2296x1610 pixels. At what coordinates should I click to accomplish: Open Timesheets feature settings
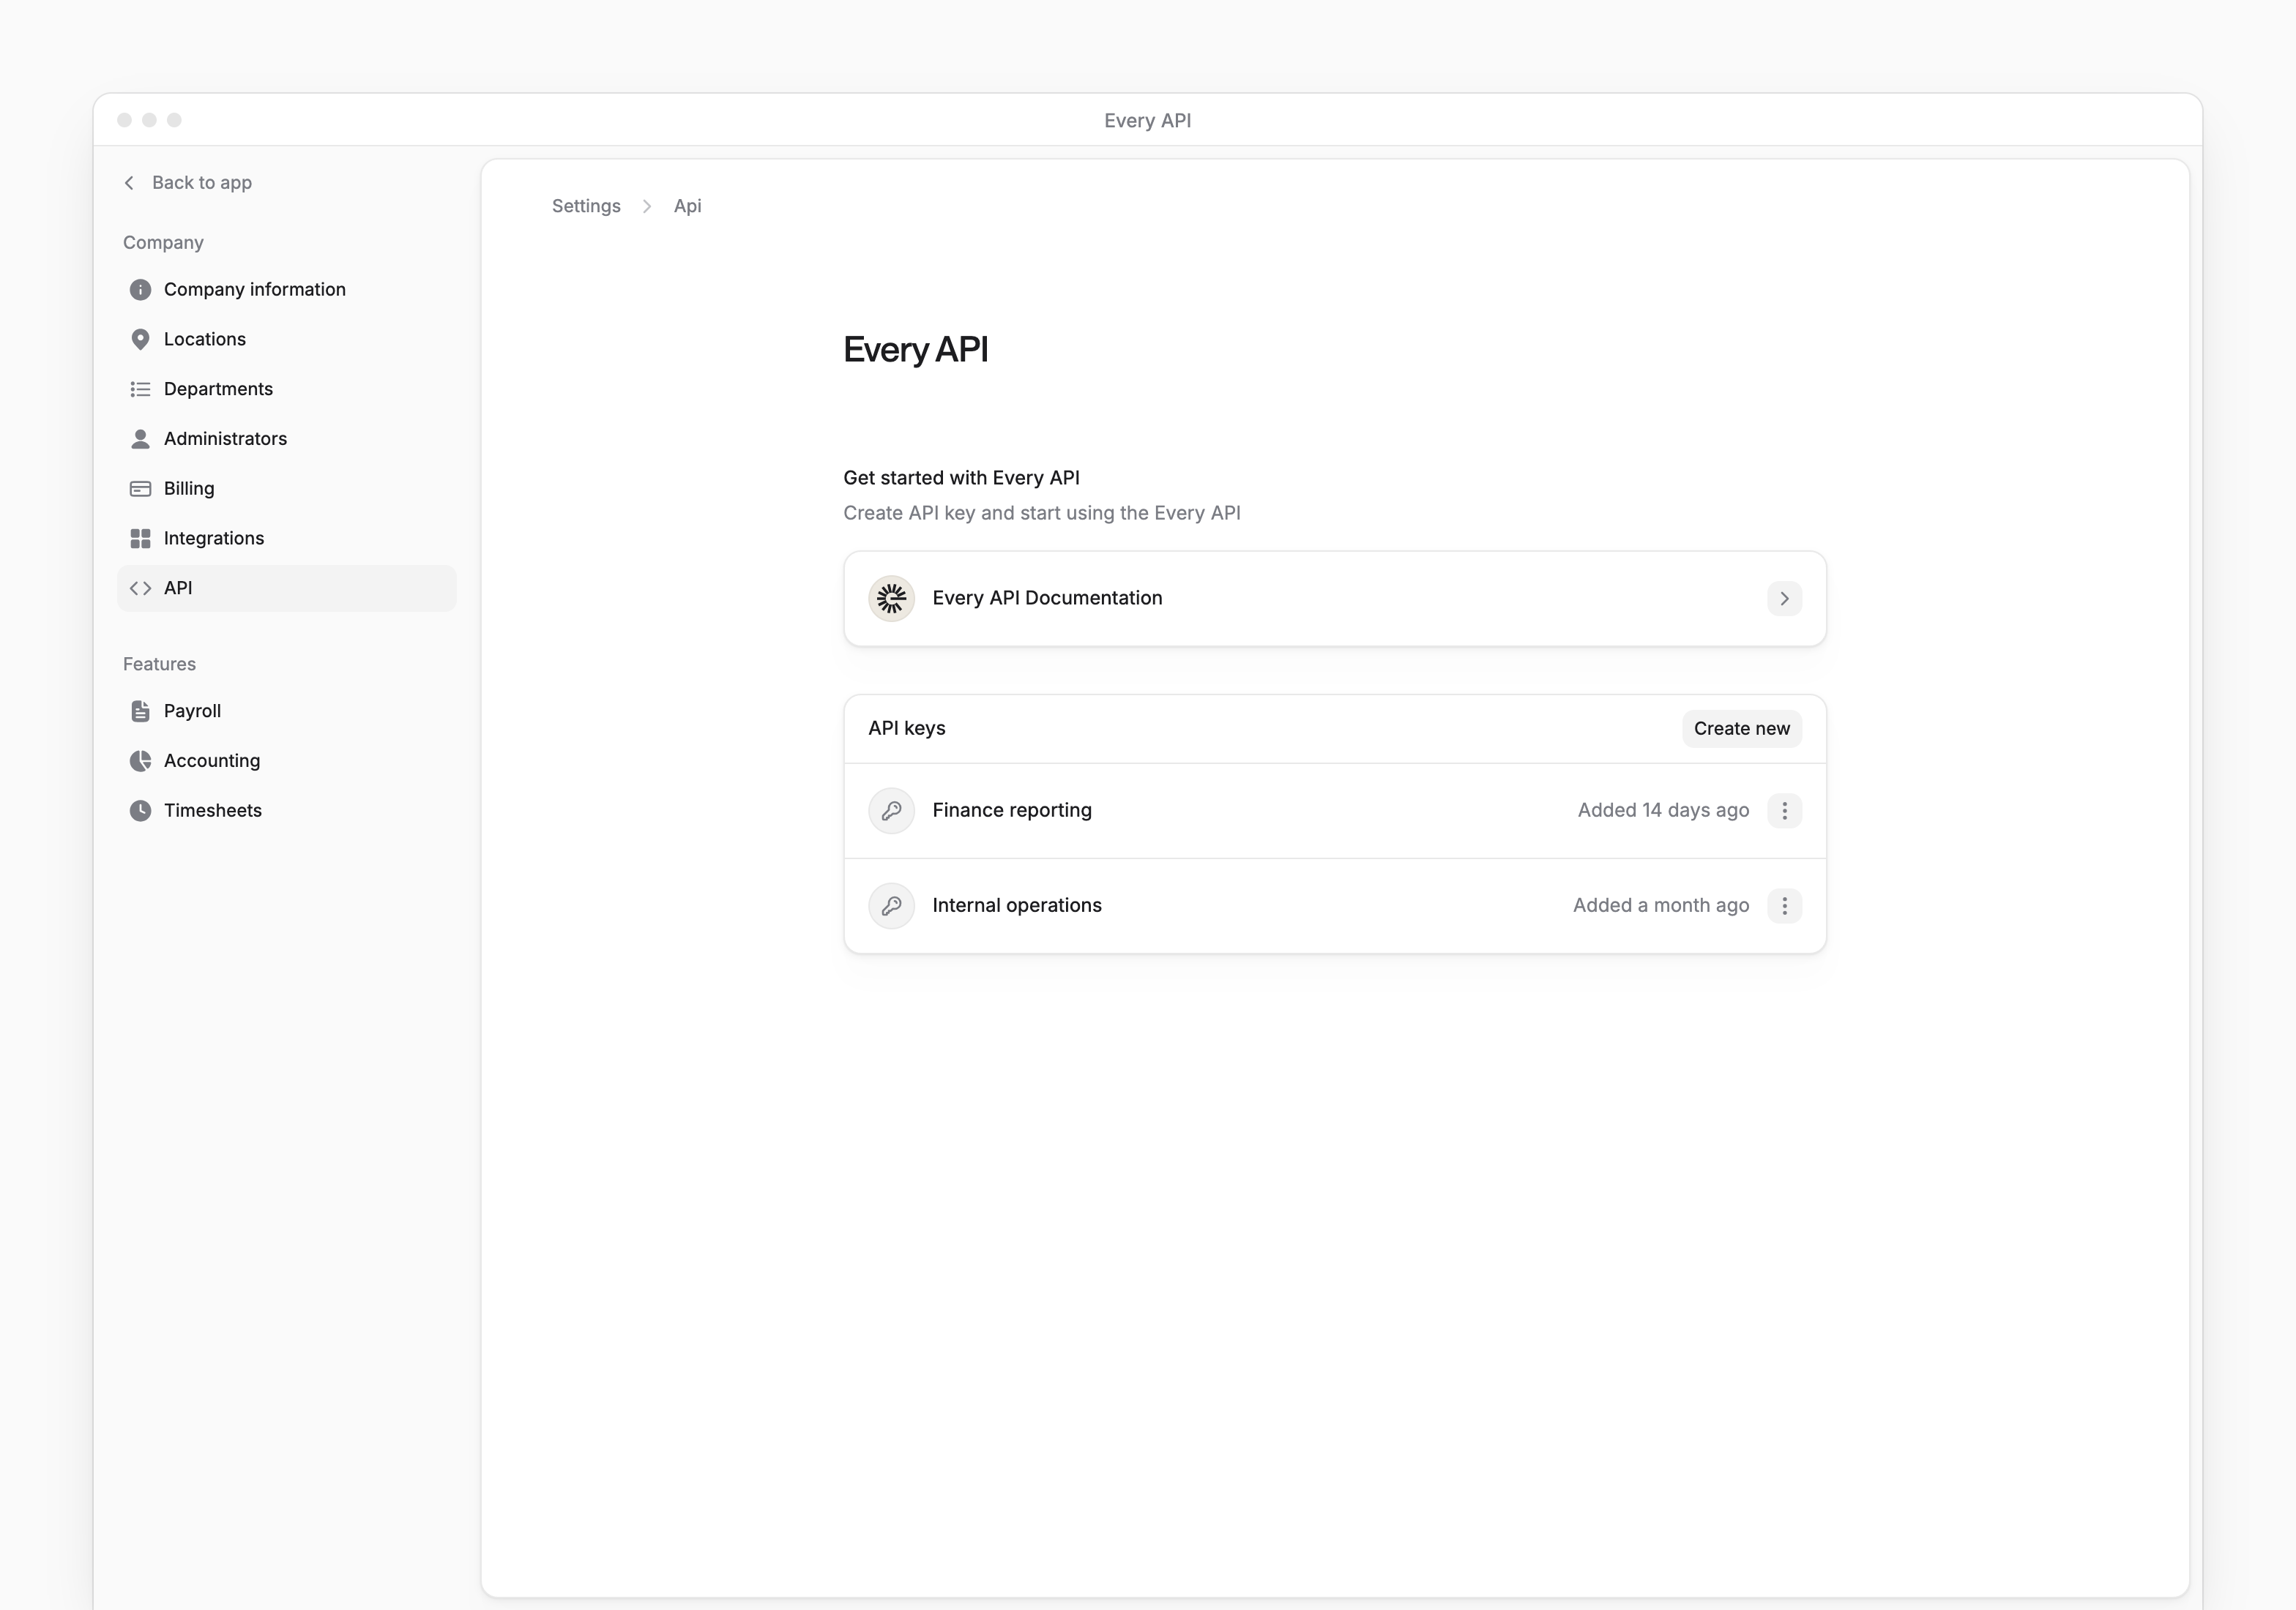[286, 811]
